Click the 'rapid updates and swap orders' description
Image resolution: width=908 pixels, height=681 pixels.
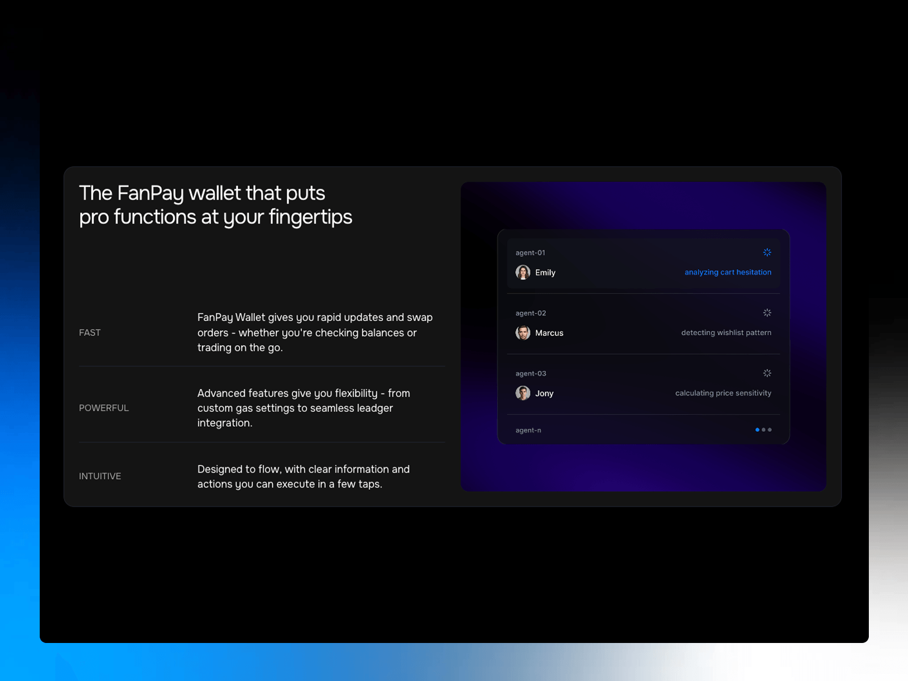315,333
